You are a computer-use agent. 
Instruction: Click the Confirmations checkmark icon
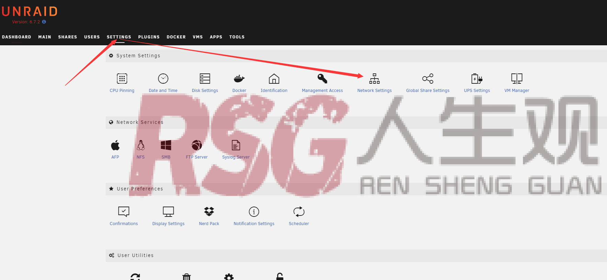[x=124, y=212]
